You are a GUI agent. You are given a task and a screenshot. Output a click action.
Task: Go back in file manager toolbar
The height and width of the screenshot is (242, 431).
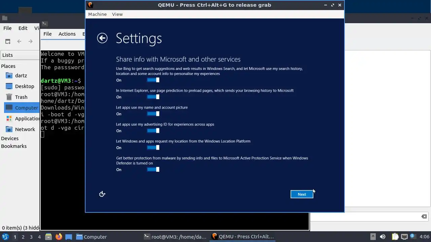[x=19, y=41]
